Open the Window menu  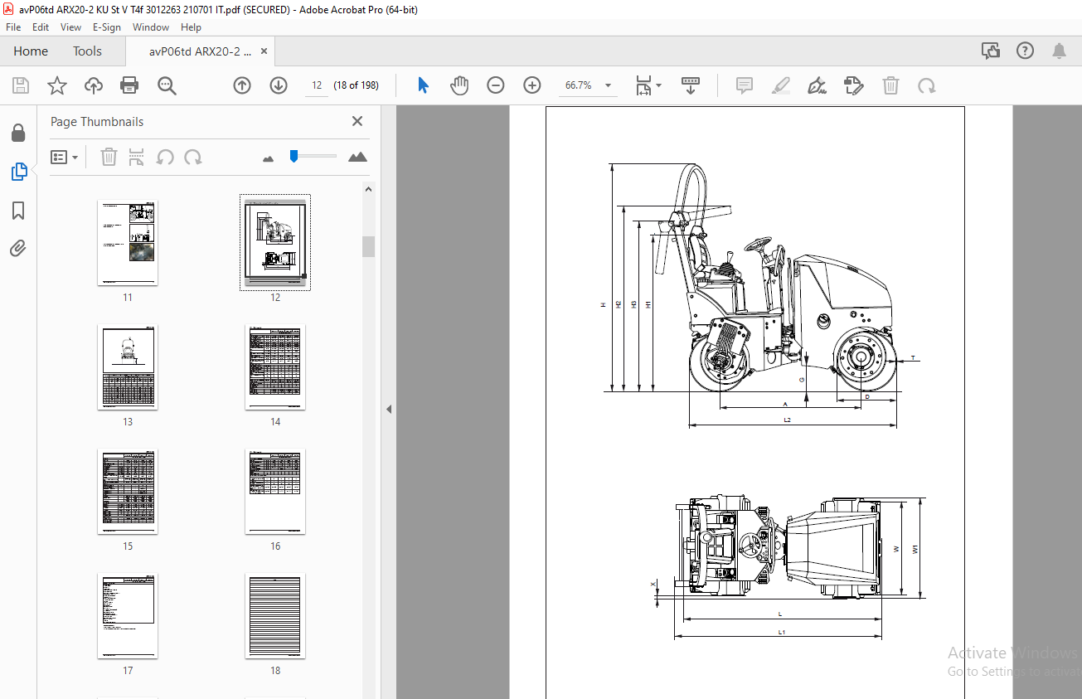pyautogui.click(x=151, y=27)
